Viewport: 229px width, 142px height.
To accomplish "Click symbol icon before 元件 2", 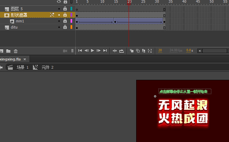I will tap(35, 67).
